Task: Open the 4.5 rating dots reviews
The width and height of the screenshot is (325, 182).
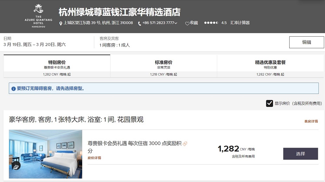Action: [x=211, y=23]
